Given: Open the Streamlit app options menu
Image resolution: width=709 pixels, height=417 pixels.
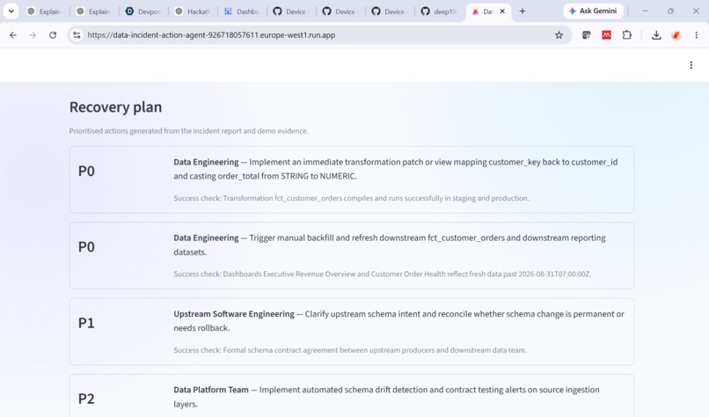Looking at the screenshot, I should tap(691, 65).
